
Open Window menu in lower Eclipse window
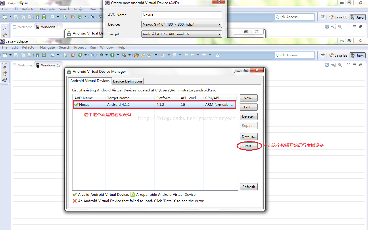107,47
